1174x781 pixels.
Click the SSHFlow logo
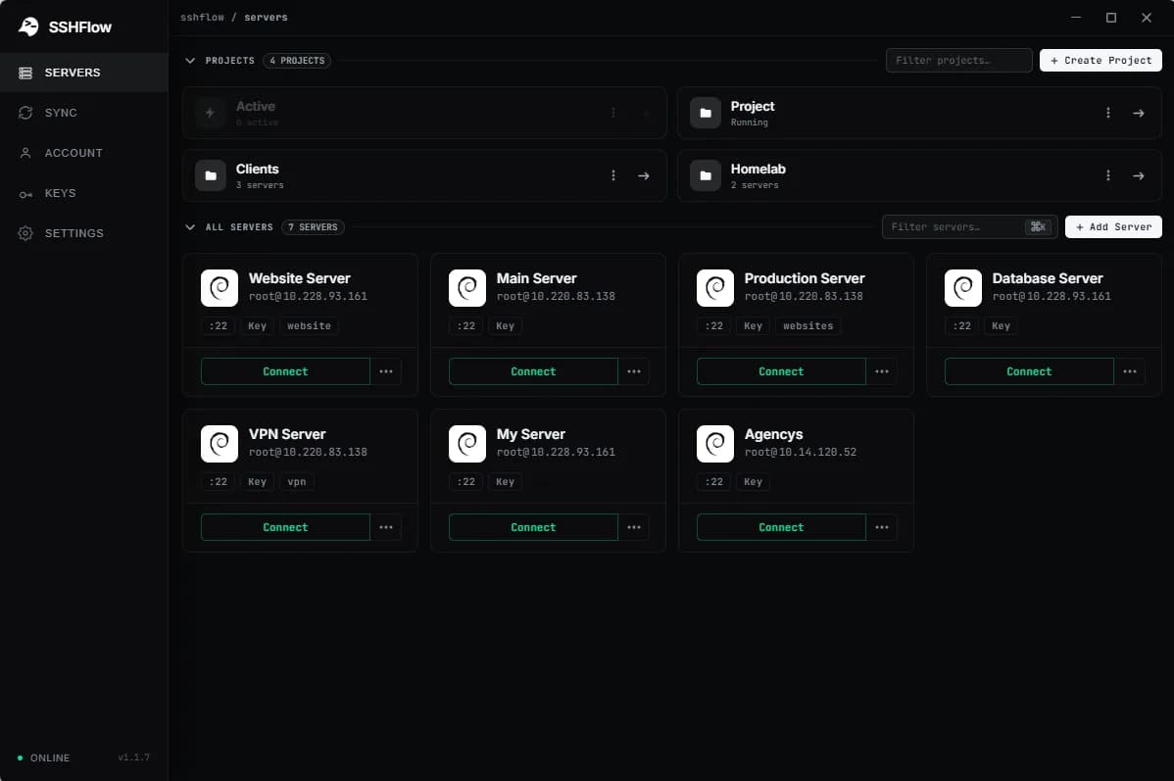tap(28, 27)
